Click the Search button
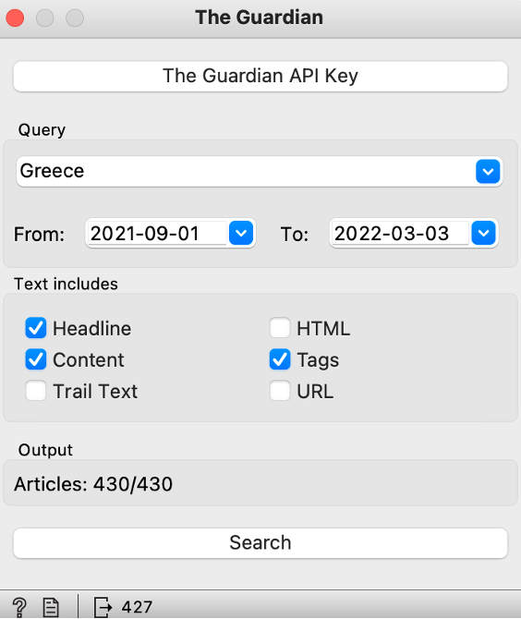The height and width of the screenshot is (619, 521). point(260,543)
